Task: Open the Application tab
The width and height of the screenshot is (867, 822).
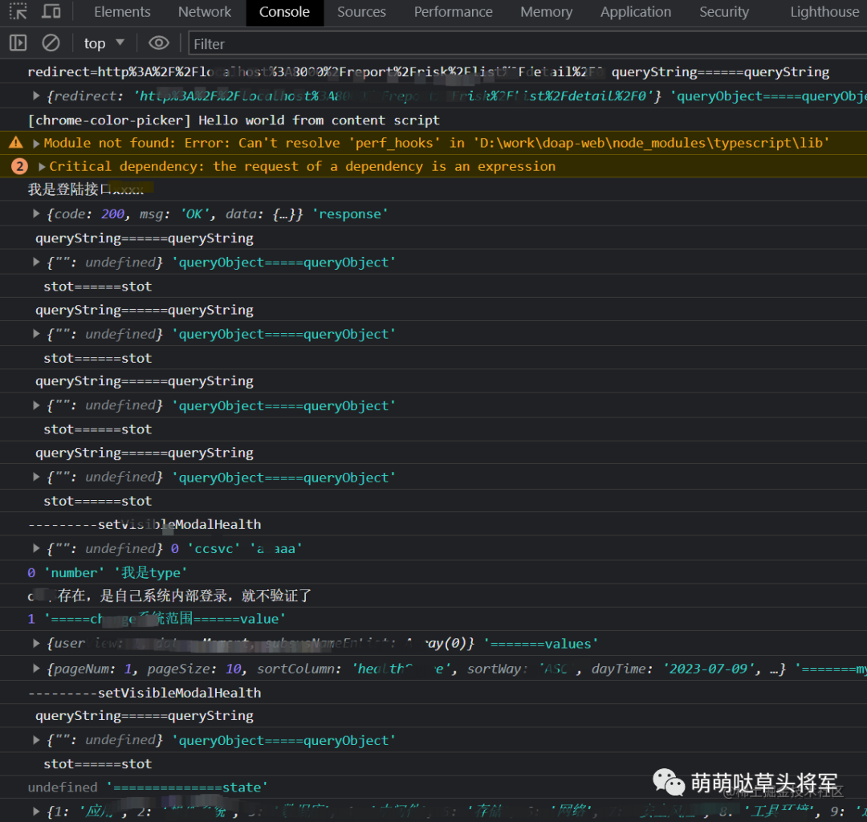Action: pos(635,12)
